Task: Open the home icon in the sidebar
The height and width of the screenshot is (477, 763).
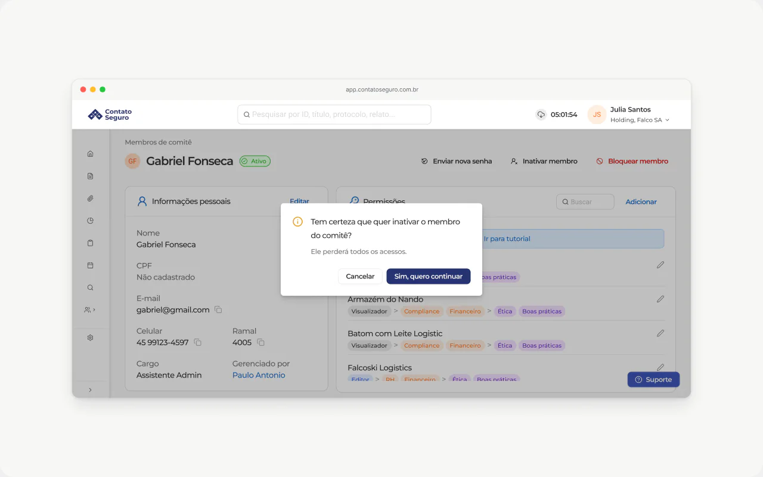Action: (91, 154)
